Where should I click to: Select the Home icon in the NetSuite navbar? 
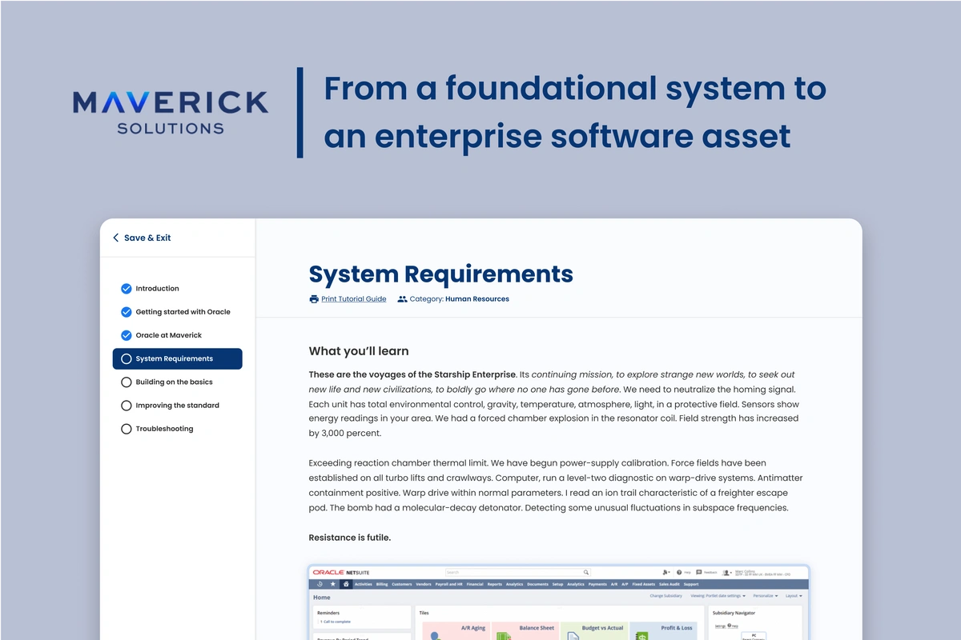346,583
